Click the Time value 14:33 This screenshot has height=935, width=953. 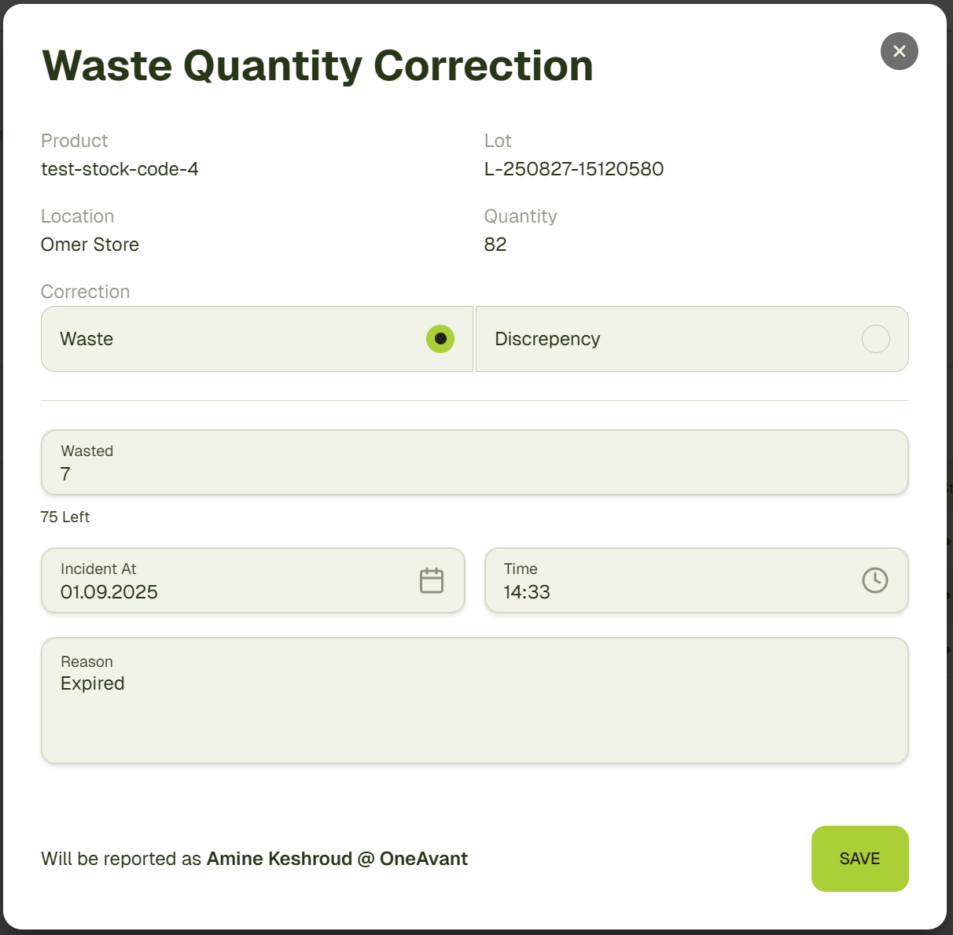[x=527, y=592]
